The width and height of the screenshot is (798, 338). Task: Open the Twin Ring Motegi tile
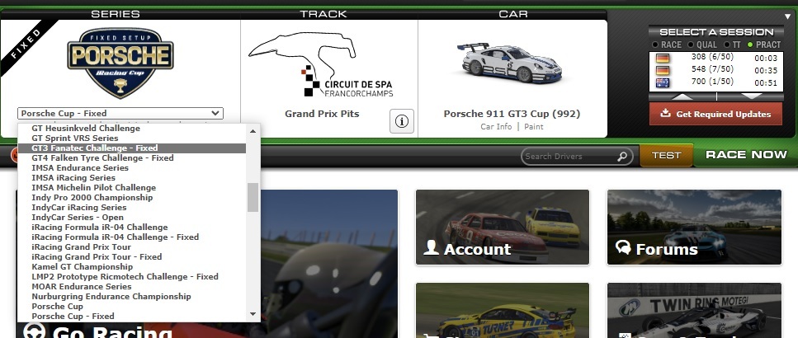click(694, 311)
